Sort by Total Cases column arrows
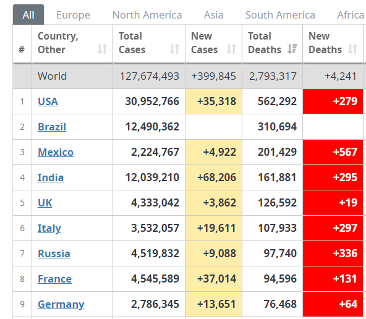The height and width of the screenshot is (319, 366). click(x=174, y=49)
